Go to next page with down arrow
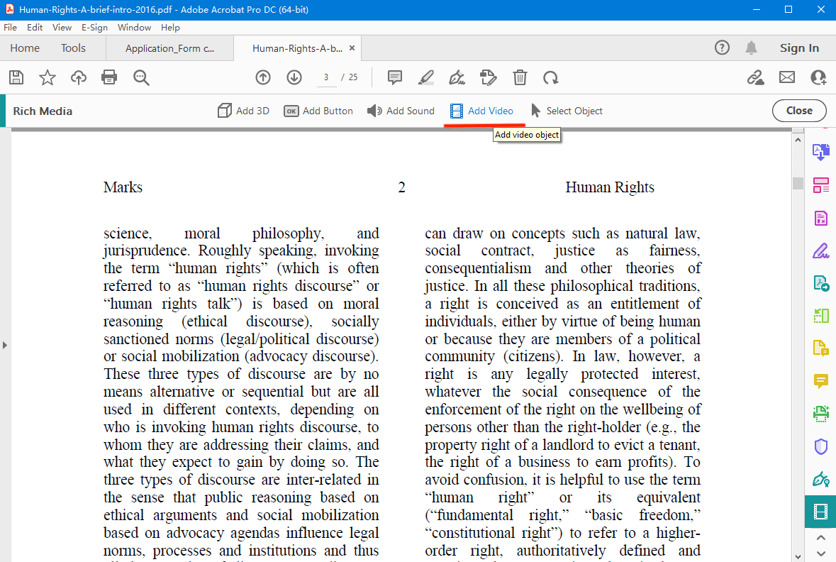This screenshot has height=562, width=836. [x=294, y=77]
